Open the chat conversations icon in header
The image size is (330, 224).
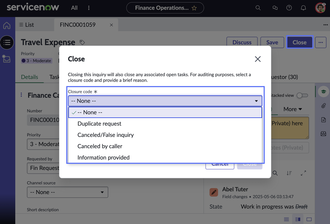[x=275, y=8]
